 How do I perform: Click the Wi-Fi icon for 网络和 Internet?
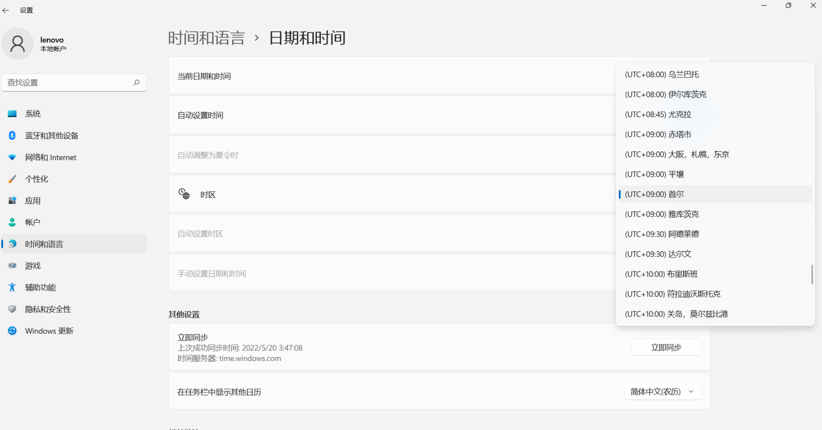[13, 157]
